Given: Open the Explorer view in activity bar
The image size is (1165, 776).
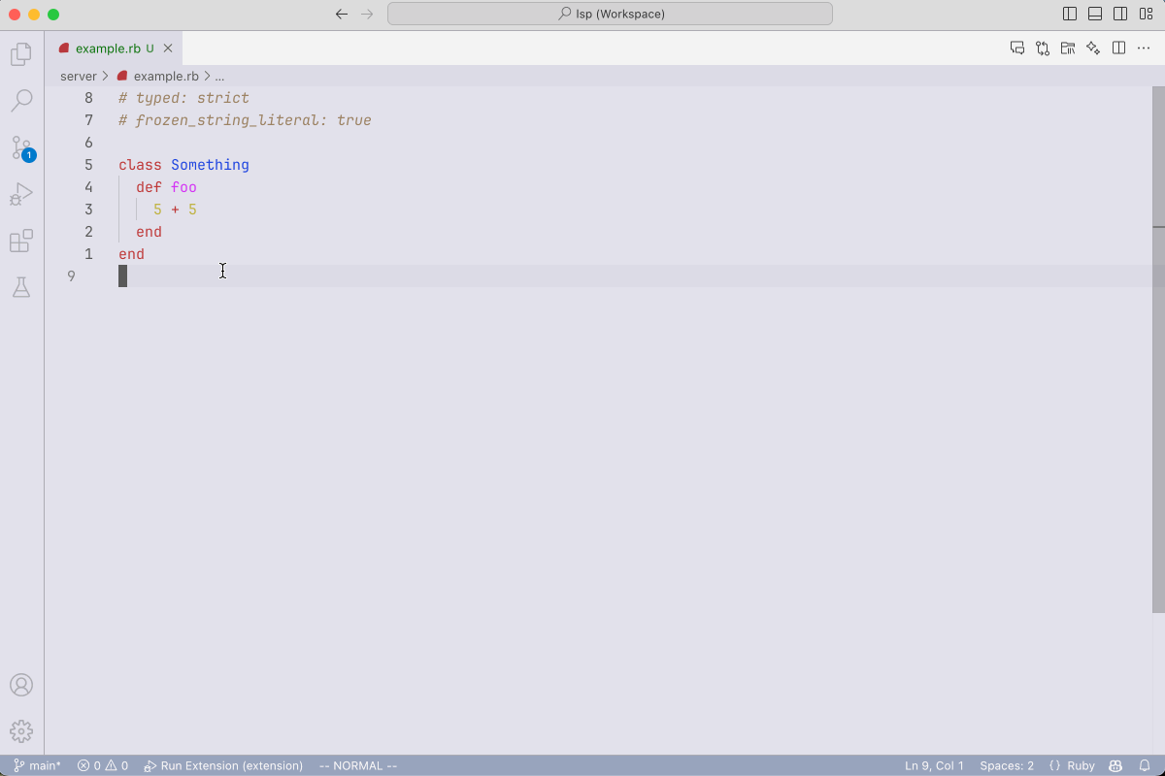Looking at the screenshot, I should click(x=21, y=54).
